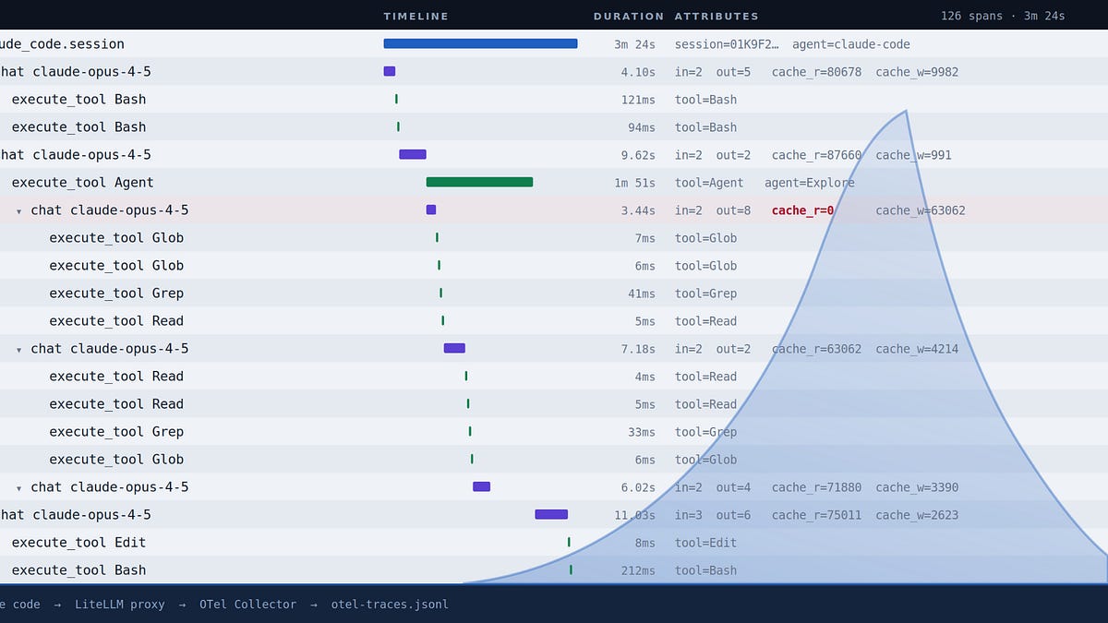Collapse the chat claude-opus-4-5 span lasting 7.18s

click(18, 350)
